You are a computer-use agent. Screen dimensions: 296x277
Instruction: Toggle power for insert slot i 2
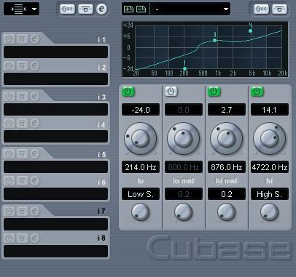[x=9, y=66]
